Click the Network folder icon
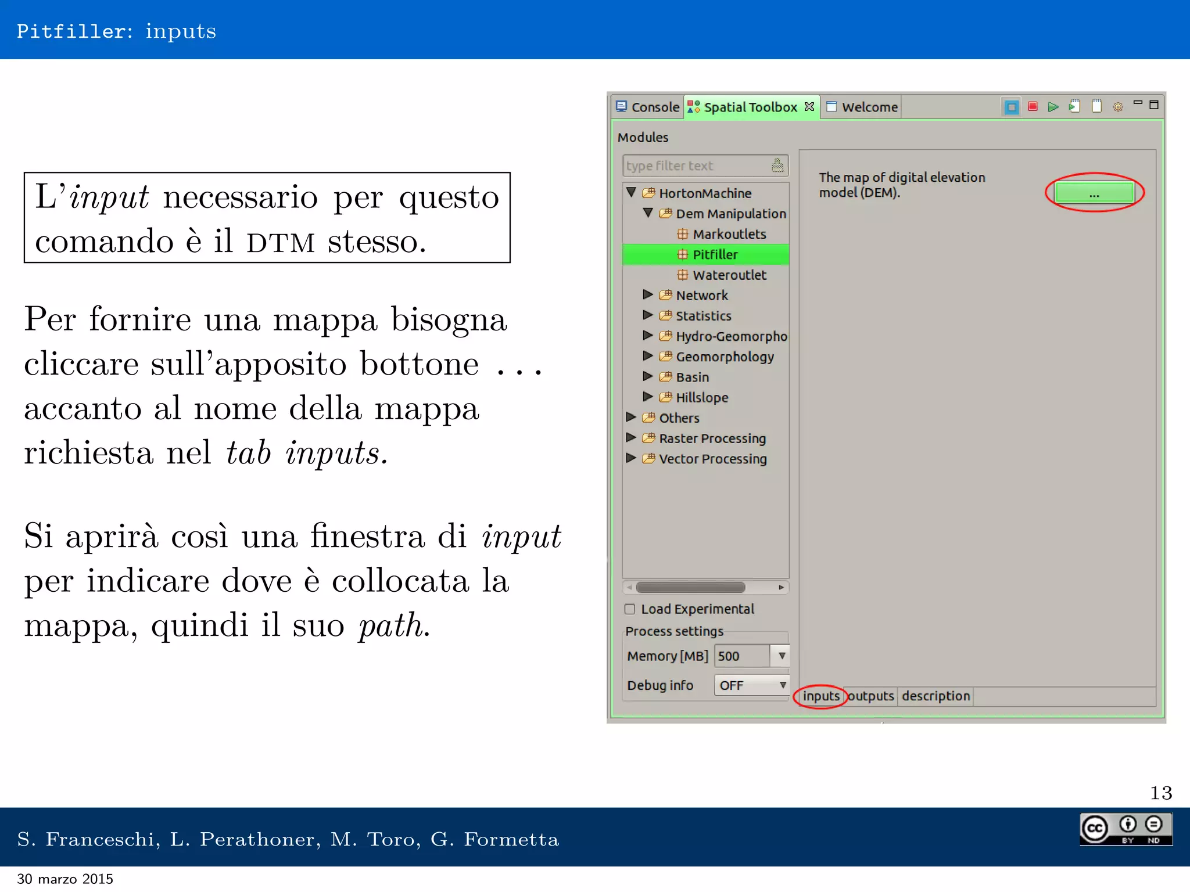Screen dimensions: 1190x892 point(665,294)
